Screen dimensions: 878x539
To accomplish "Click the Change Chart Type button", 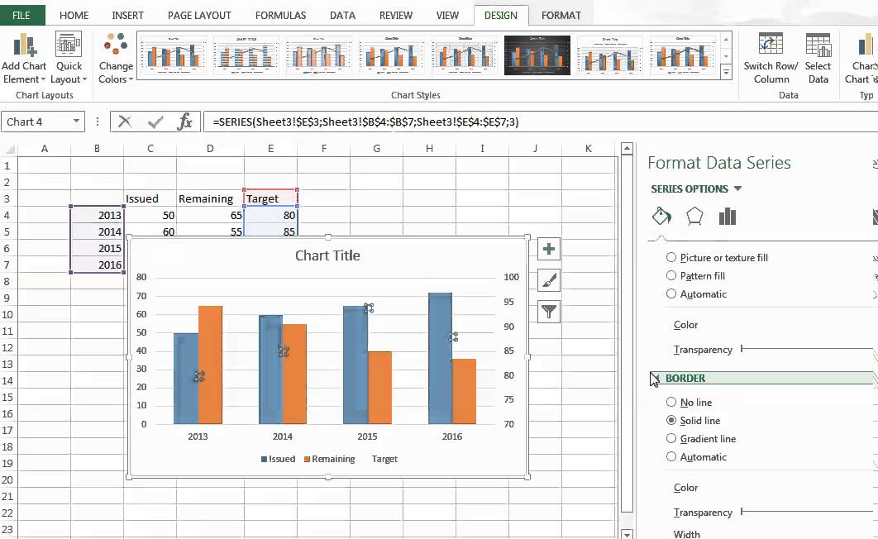I will coord(862,58).
